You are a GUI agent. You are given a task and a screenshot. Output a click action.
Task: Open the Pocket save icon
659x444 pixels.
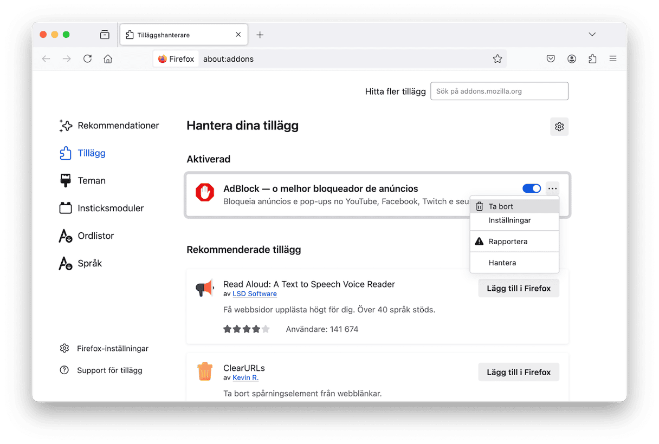coord(551,59)
